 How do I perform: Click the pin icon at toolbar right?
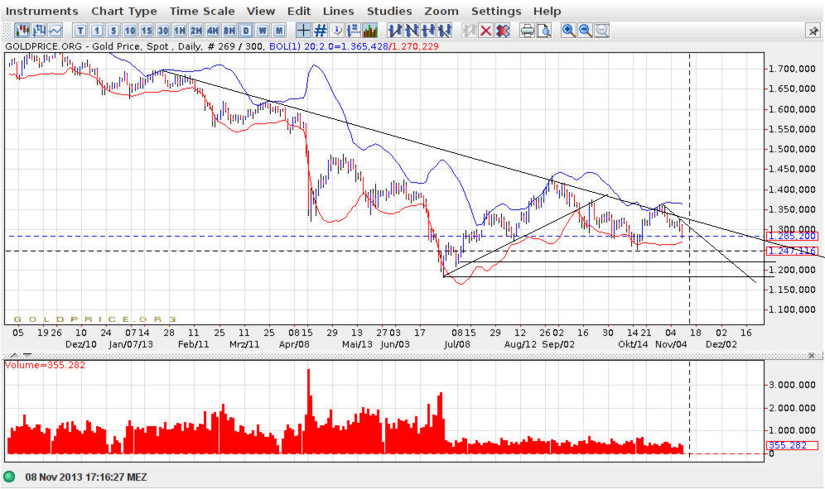[813, 31]
